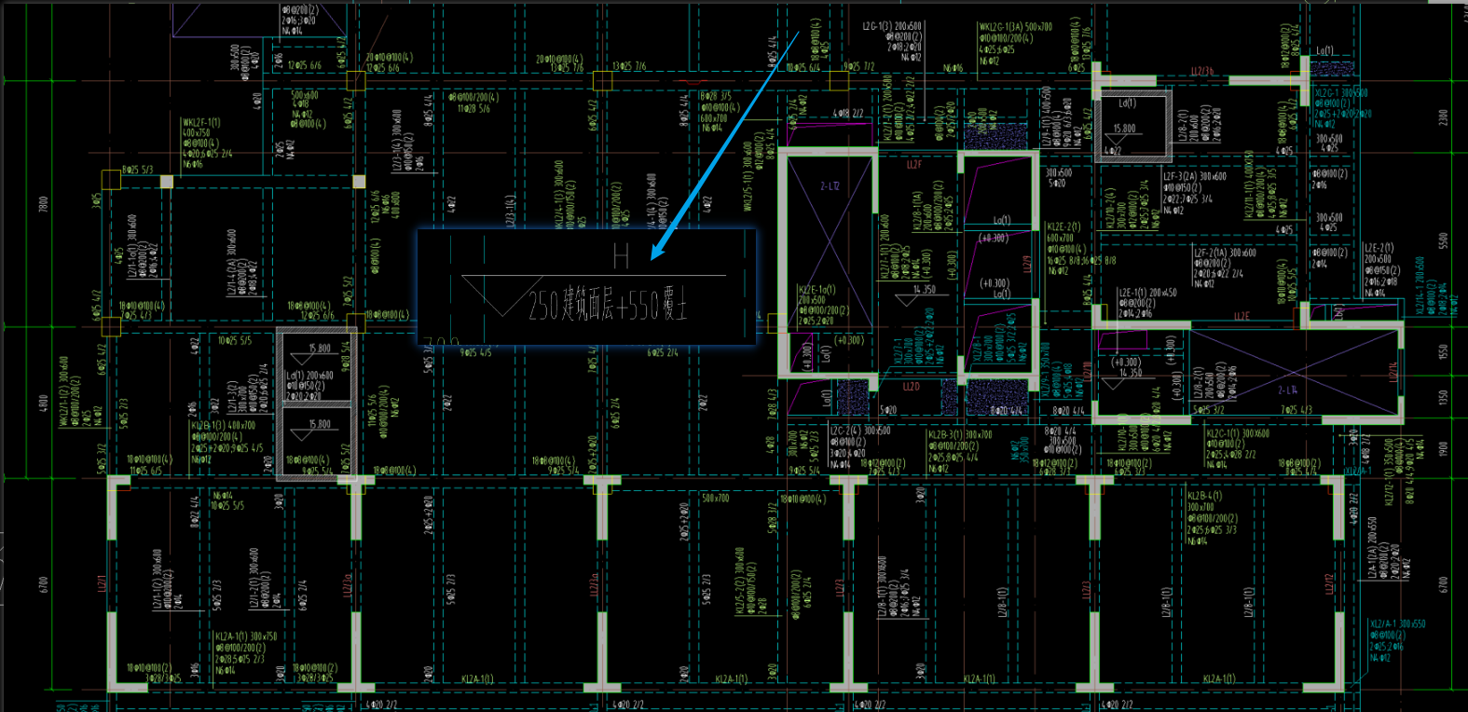Click the '4Φ18 2/2' rebar annotation

click(x=847, y=114)
